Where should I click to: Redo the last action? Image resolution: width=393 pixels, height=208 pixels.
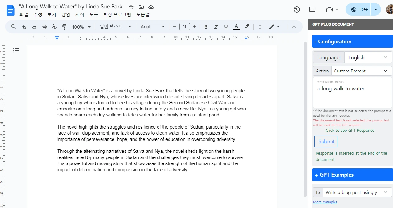(34, 27)
